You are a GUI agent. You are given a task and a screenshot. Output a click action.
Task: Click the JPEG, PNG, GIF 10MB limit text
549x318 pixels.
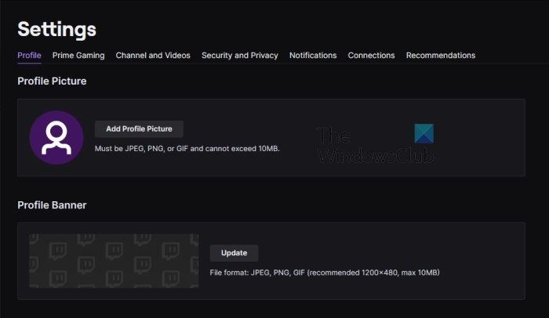tap(187, 149)
